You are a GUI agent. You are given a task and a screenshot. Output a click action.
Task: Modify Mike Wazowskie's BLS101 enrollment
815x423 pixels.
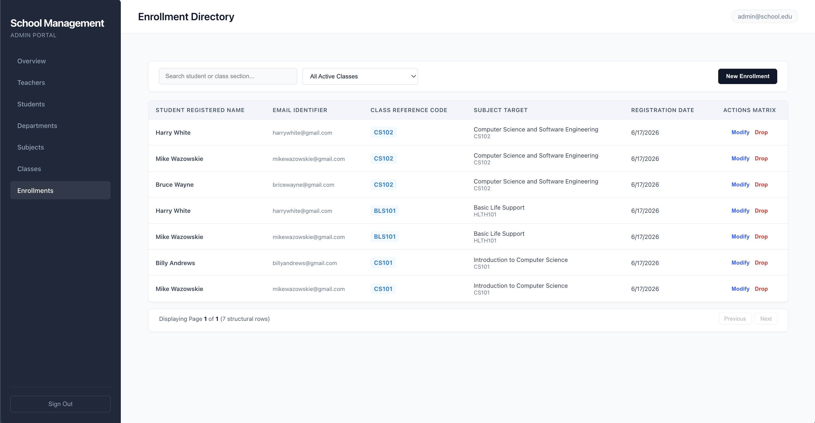point(740,237)
